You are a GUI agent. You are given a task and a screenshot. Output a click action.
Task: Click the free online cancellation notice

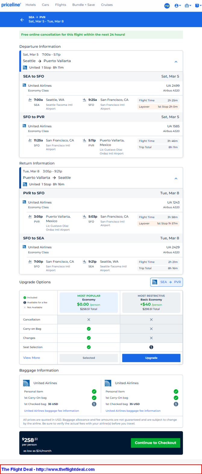[x=101, y=35]
